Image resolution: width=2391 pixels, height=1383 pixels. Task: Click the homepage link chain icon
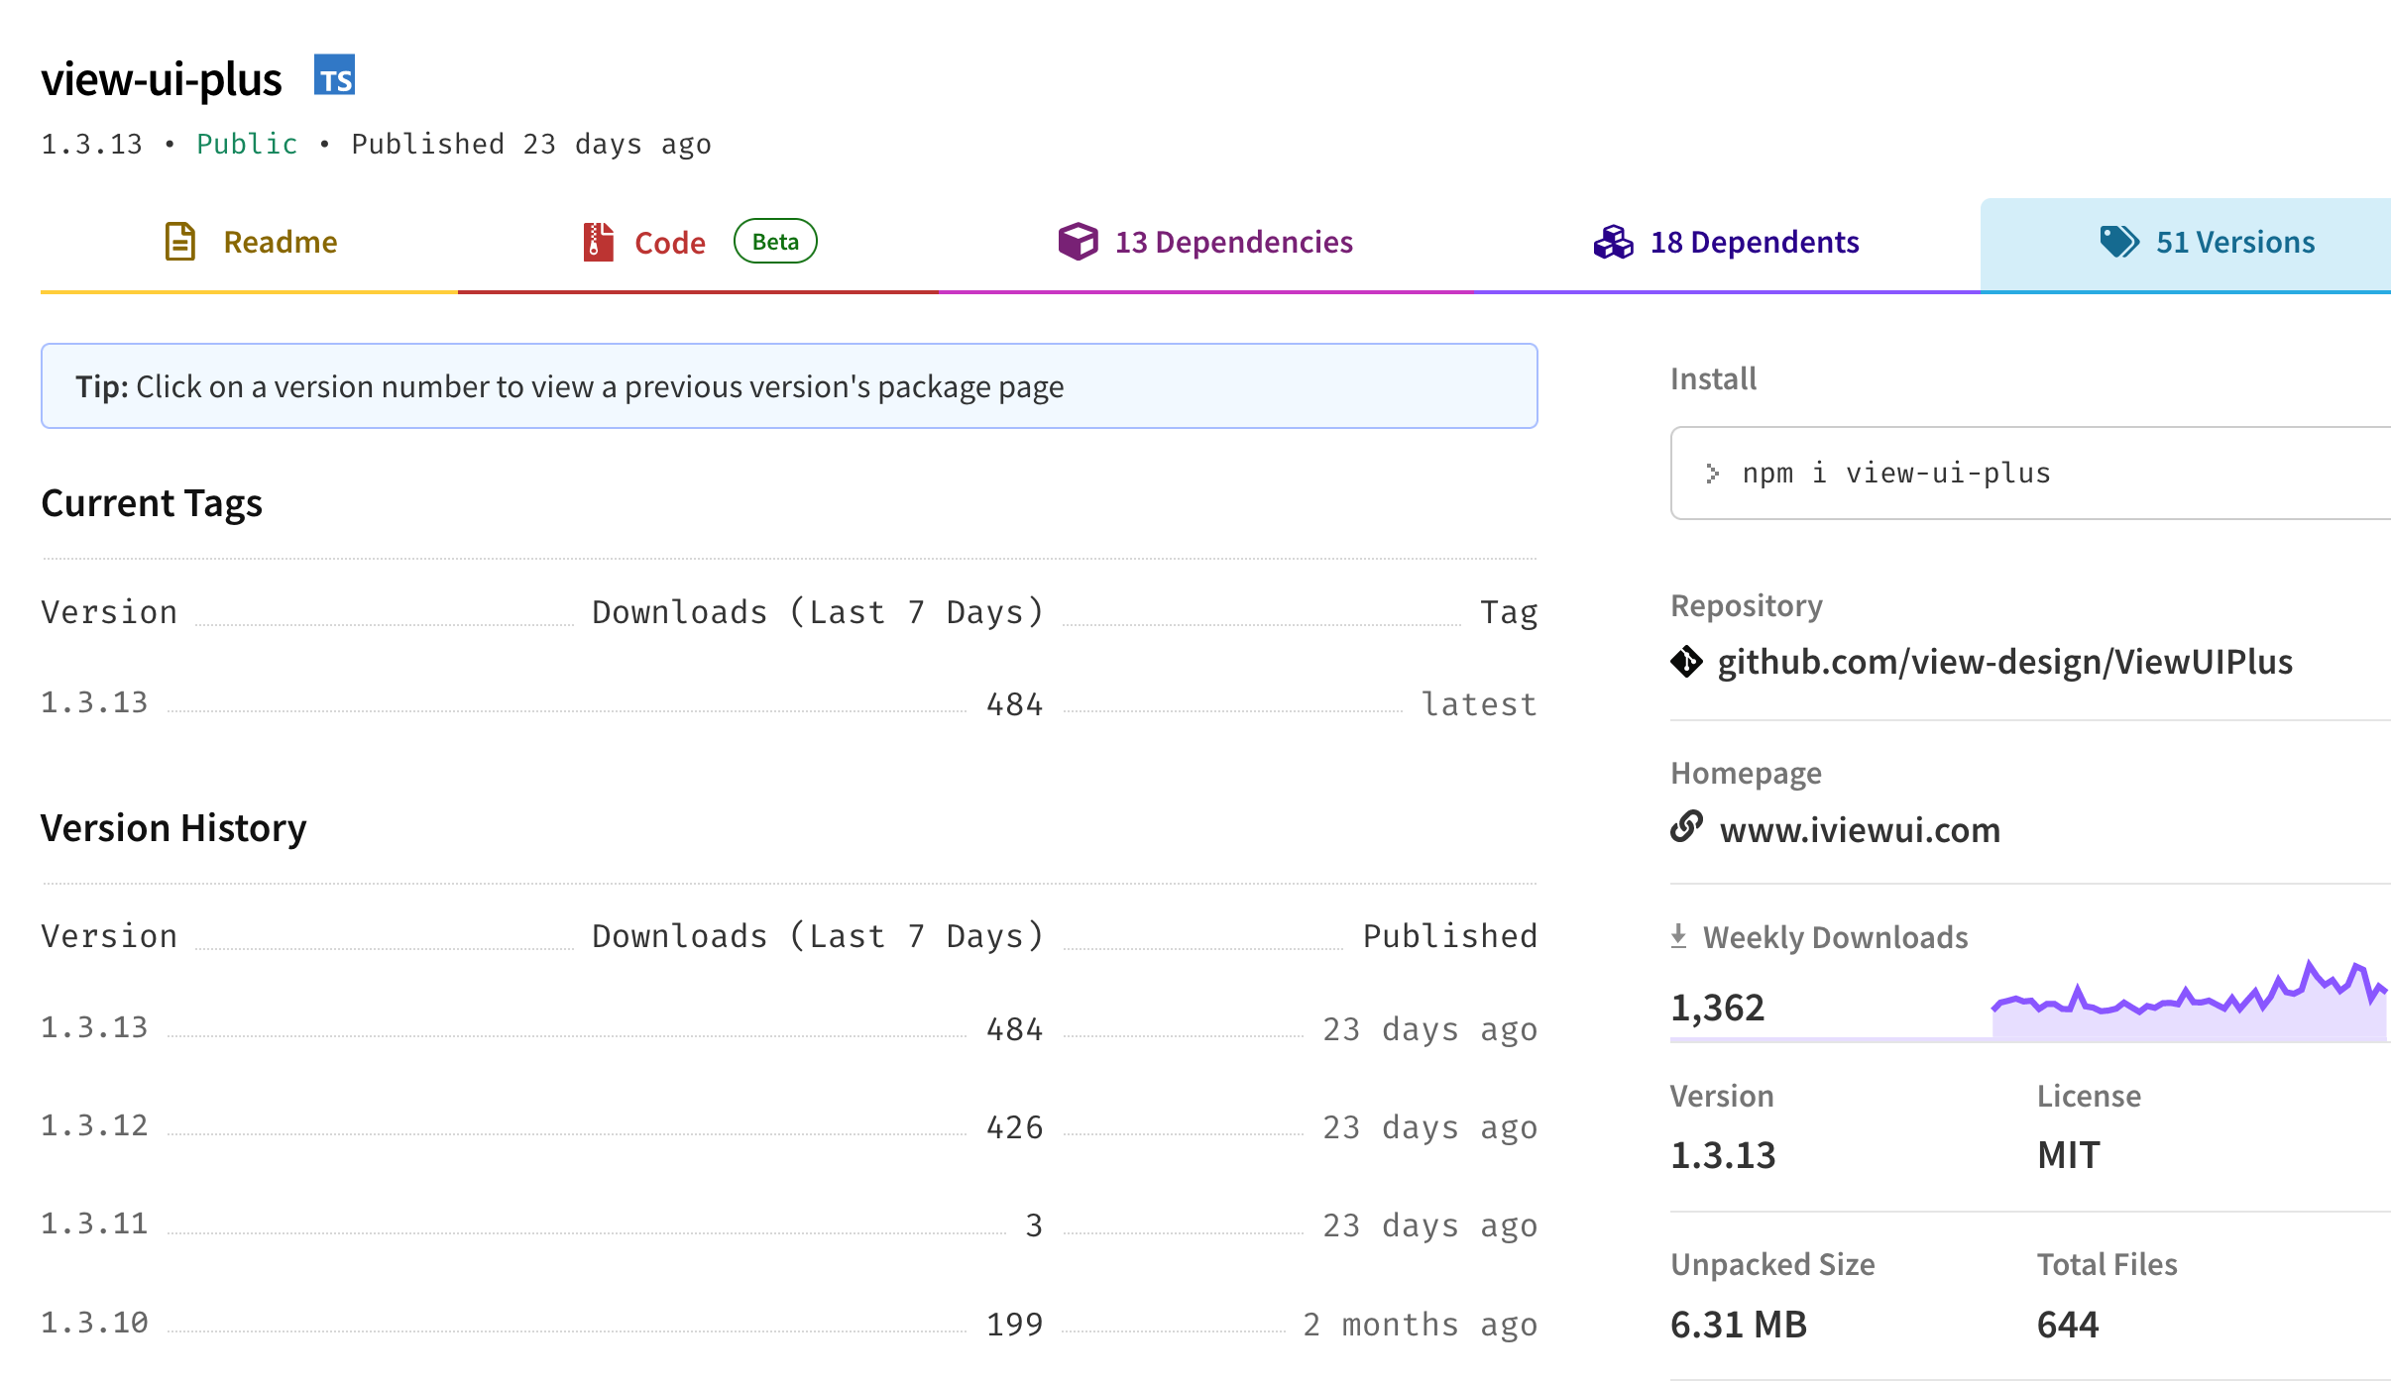(x=1688, y=829)
